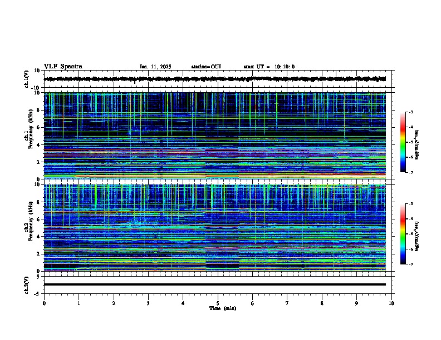Click the ch.3 flat black trace
The image size is (441, 340).
pyautogui.click(x=214, y=284)
